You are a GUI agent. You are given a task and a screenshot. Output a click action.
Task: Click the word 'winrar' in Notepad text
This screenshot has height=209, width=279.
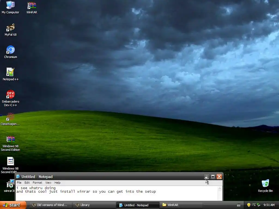pyautogui.click(x=84, y=192)
